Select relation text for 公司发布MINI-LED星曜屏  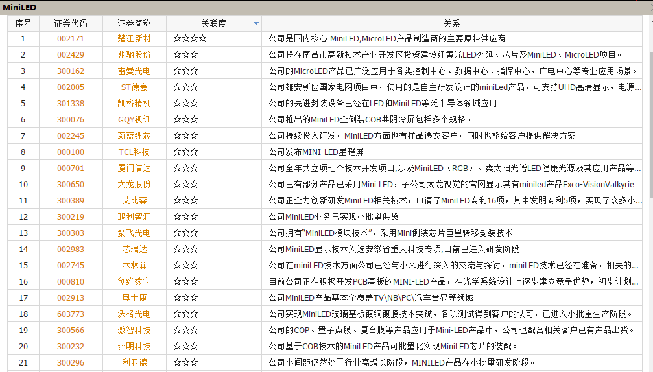coord(316,152)
